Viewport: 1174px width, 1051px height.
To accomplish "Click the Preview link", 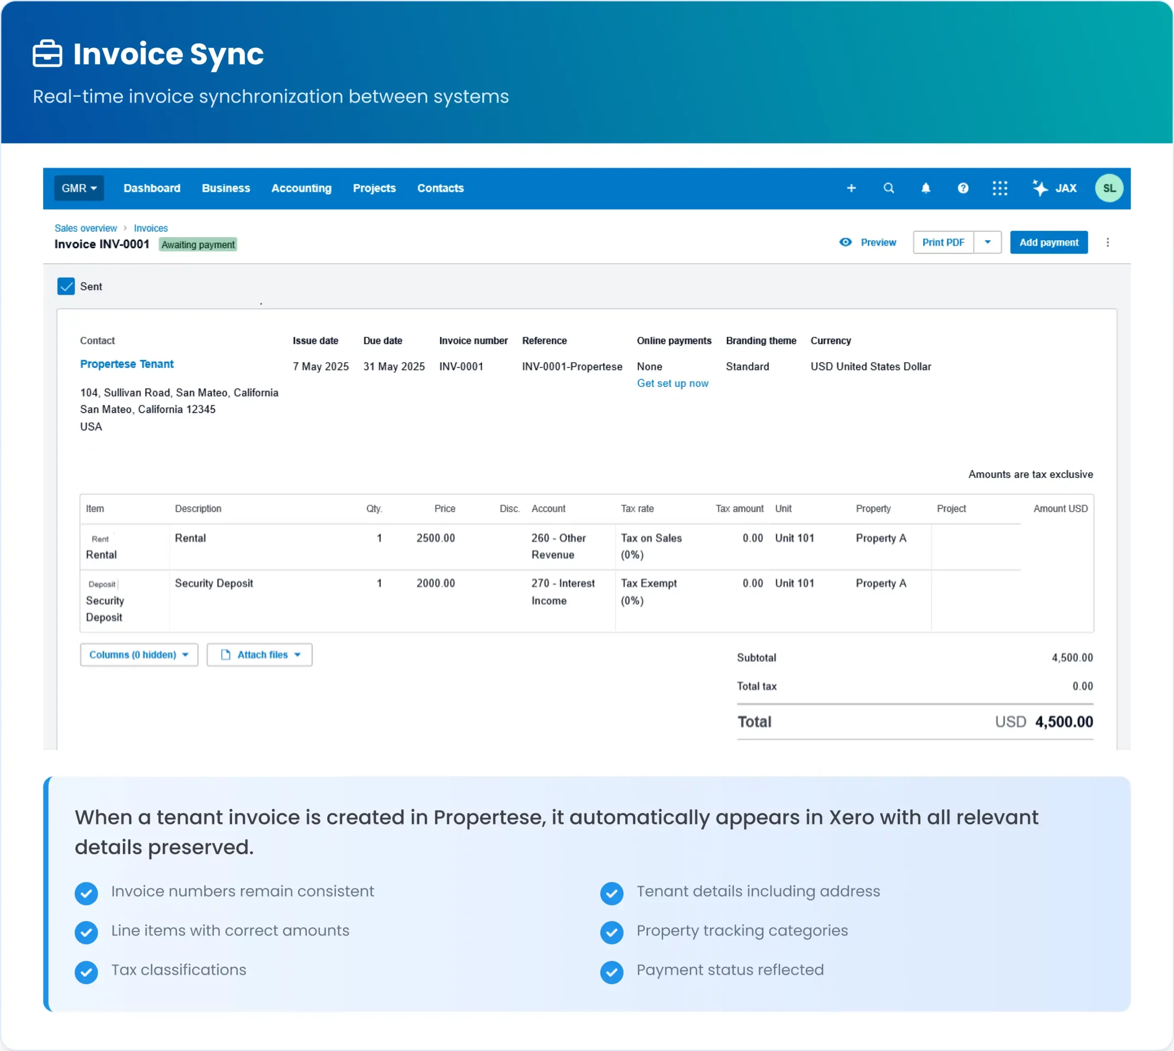I will coord(878,243).
